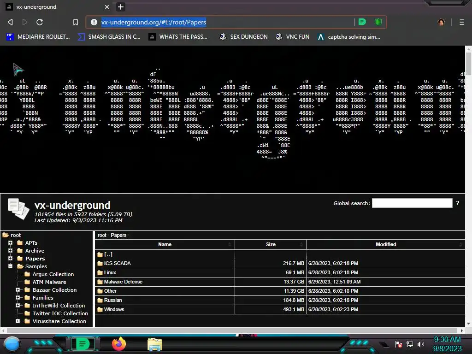Open a new browser tab
Viewport: 472px width, 354px height.
(x=120, y=7)
